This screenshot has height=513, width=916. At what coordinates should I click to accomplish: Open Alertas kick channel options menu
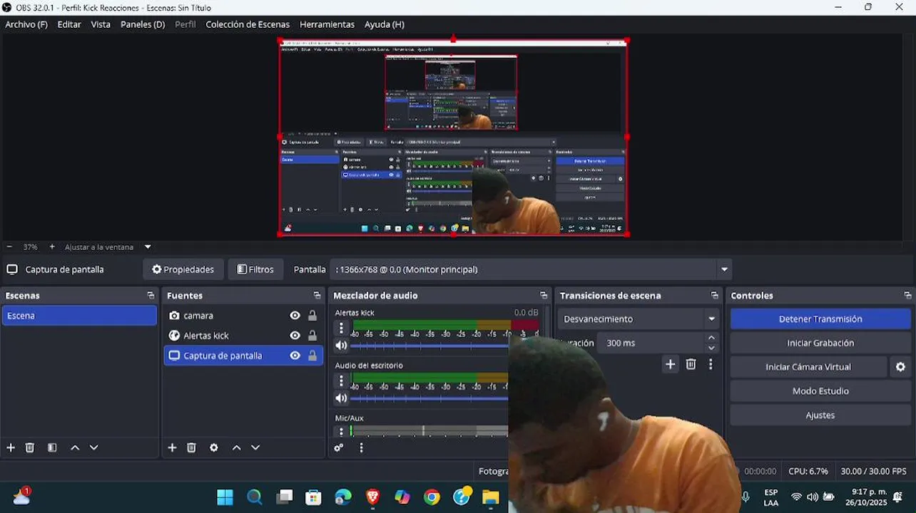click(341, 328)
